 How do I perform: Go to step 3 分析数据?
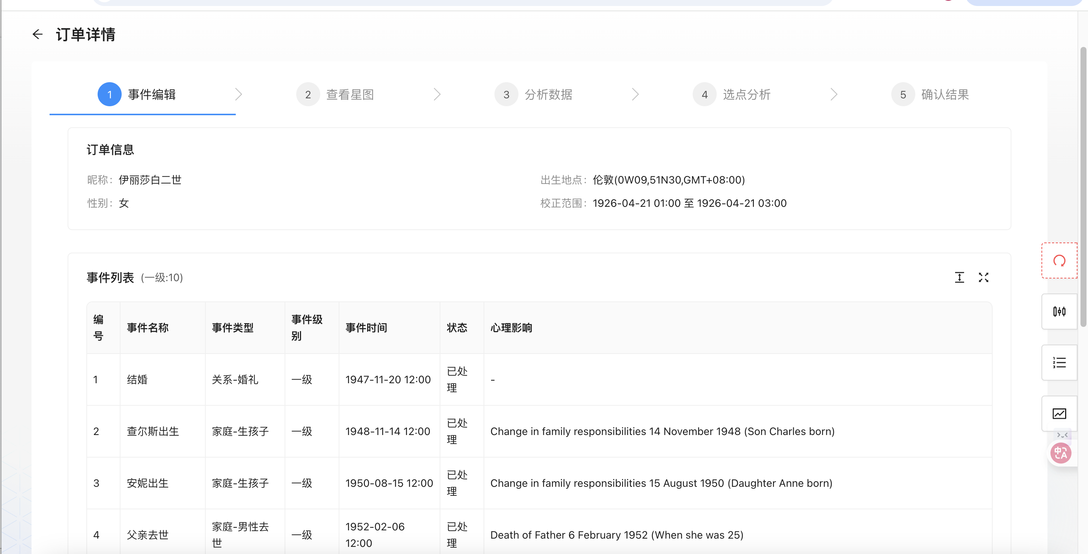click(x=548, y=95)
